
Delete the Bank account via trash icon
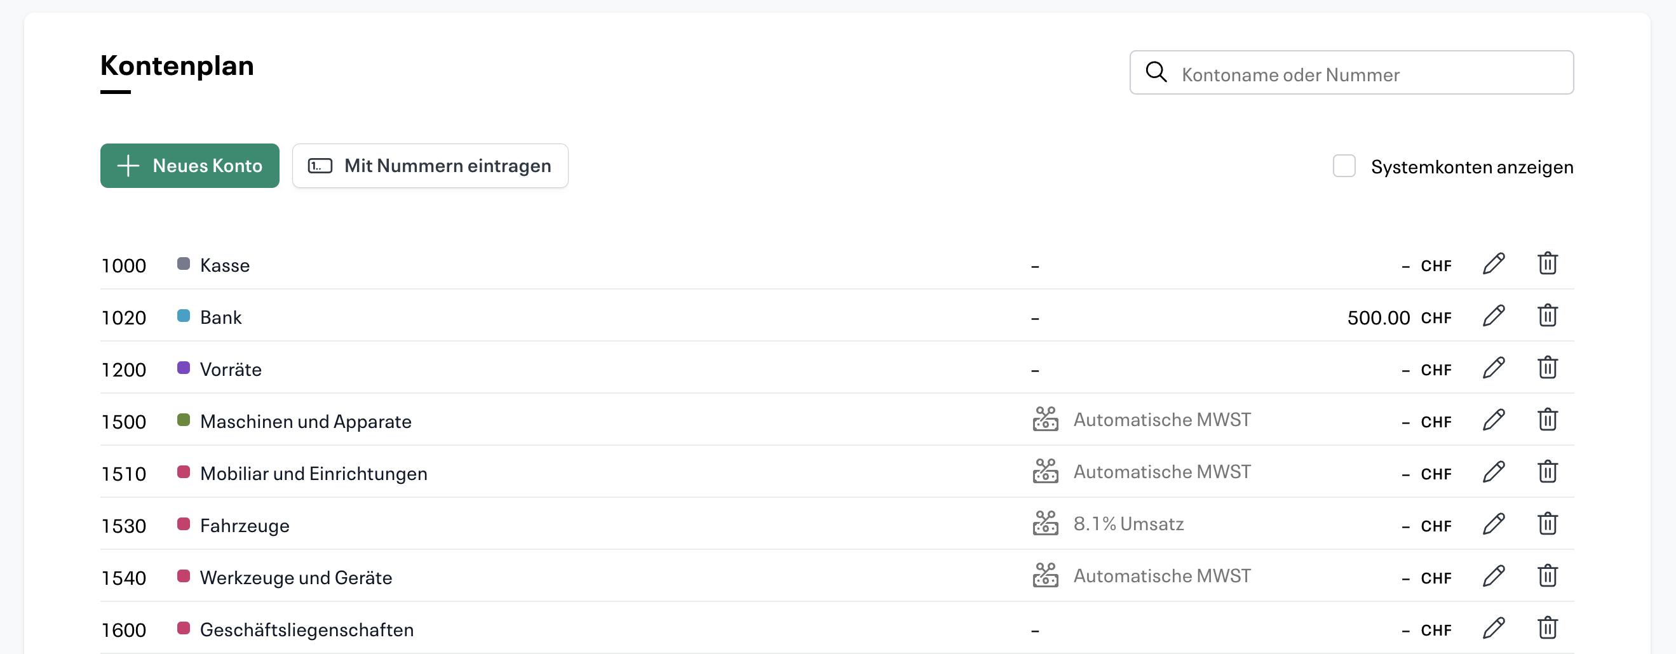click(1547, 316)
